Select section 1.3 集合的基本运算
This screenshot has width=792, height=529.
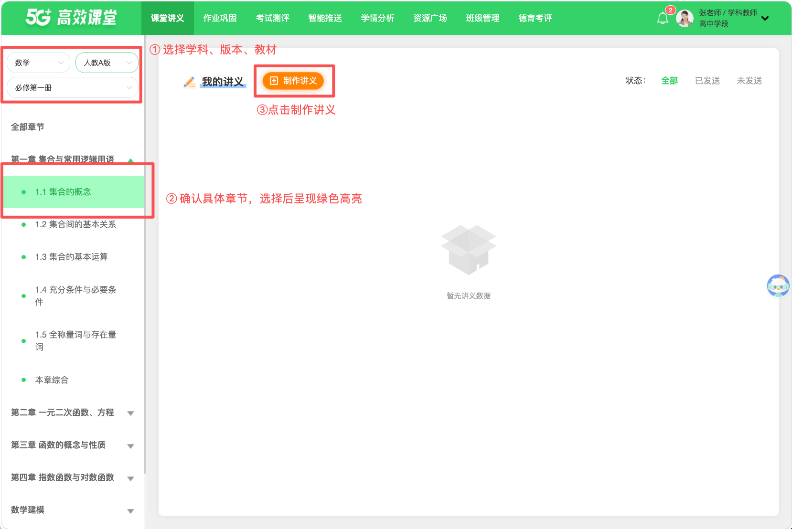coord(73,257)
